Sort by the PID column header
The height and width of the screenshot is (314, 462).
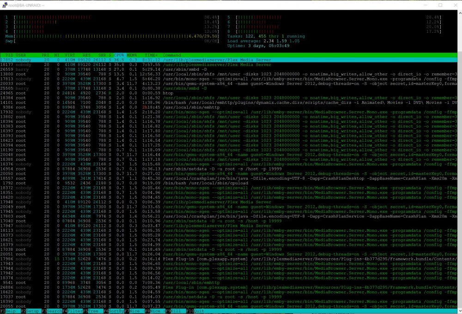click(9, 55)
